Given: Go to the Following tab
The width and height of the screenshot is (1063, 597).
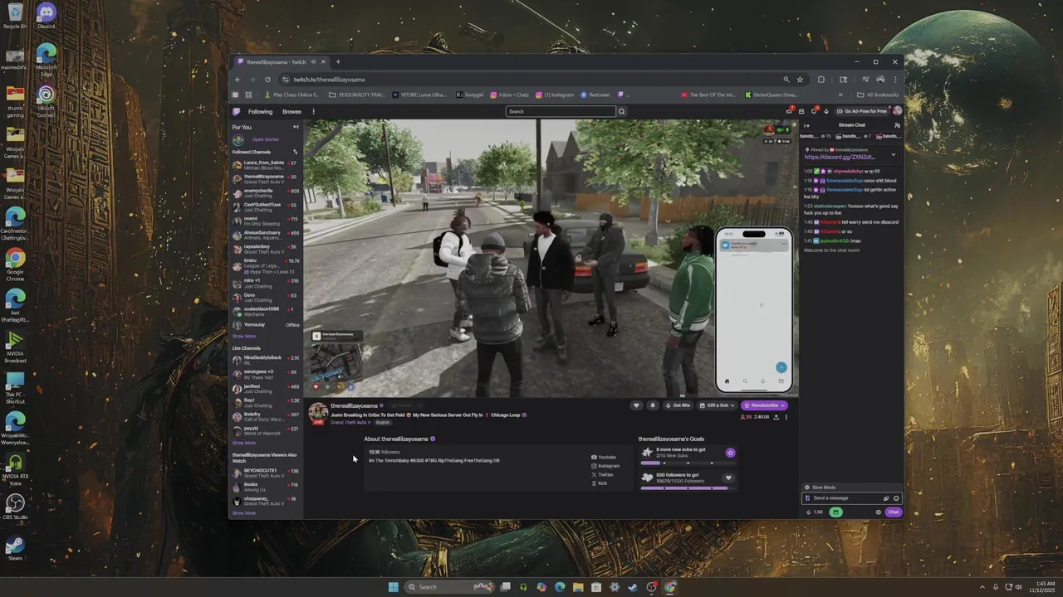Looking at the screenshot, I should tap(260, 111).
